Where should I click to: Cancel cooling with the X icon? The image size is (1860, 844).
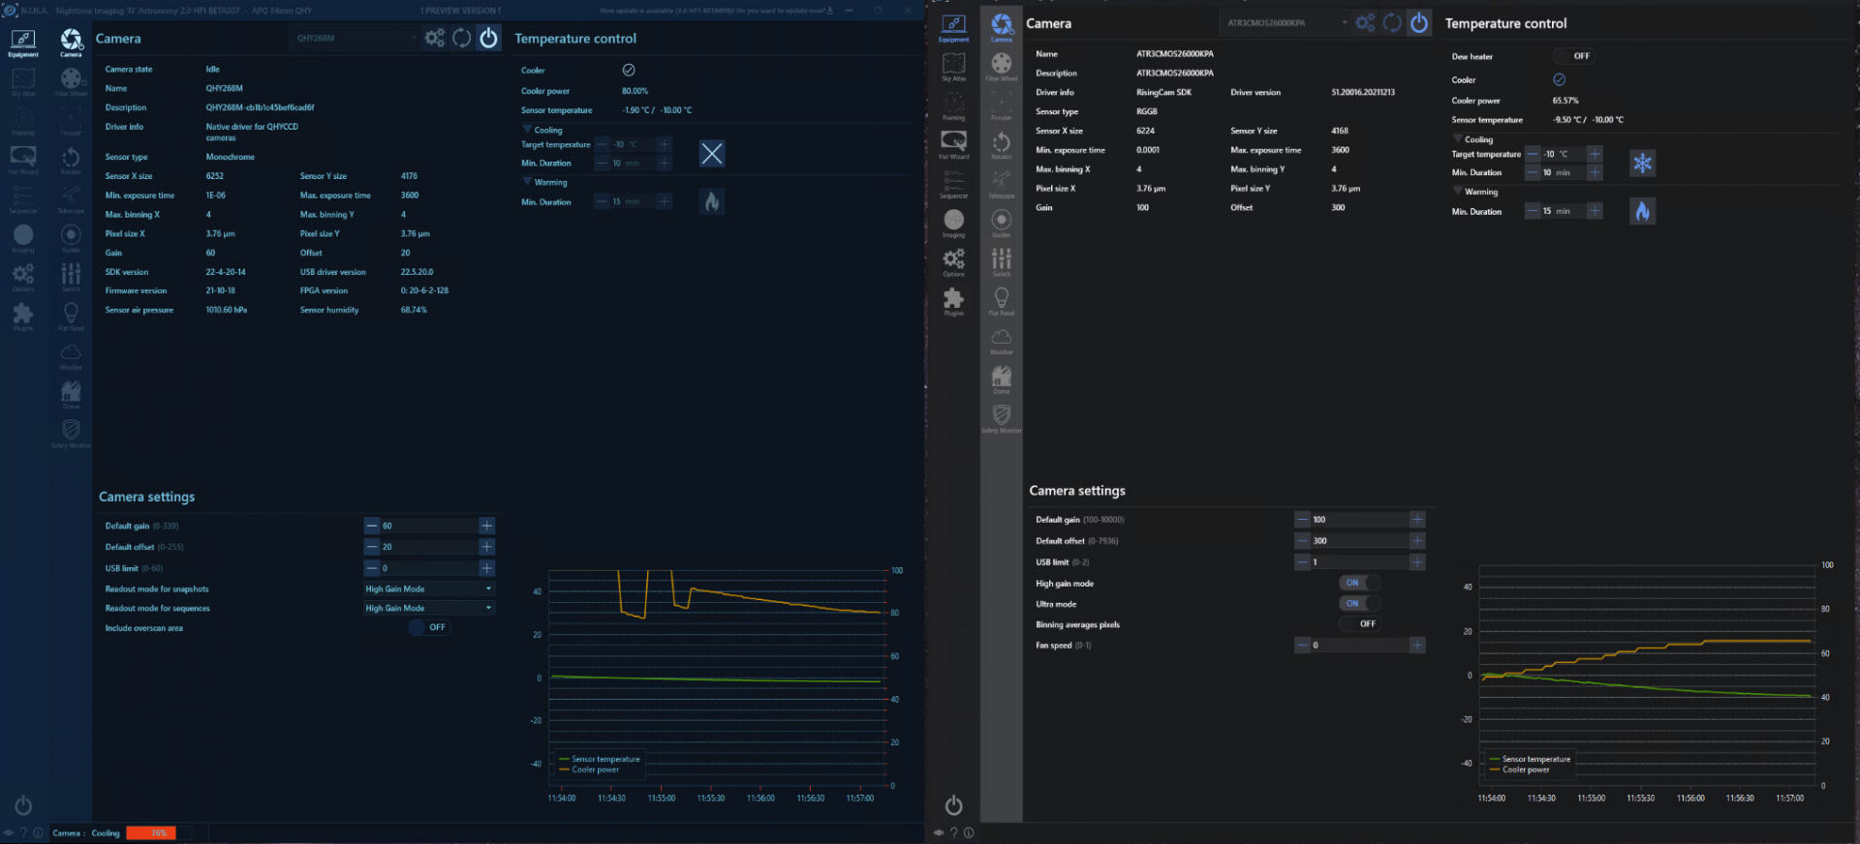(x=712, y=153)
